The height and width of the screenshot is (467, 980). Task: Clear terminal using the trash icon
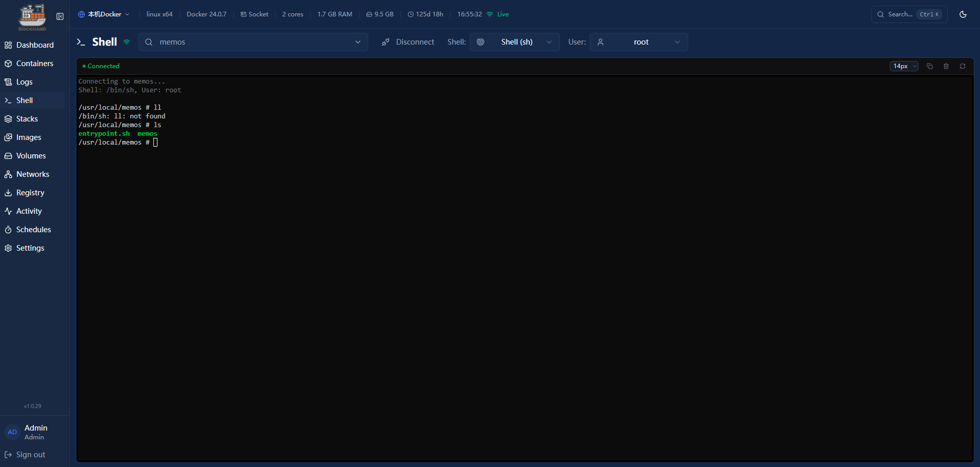tap(946, 66)
